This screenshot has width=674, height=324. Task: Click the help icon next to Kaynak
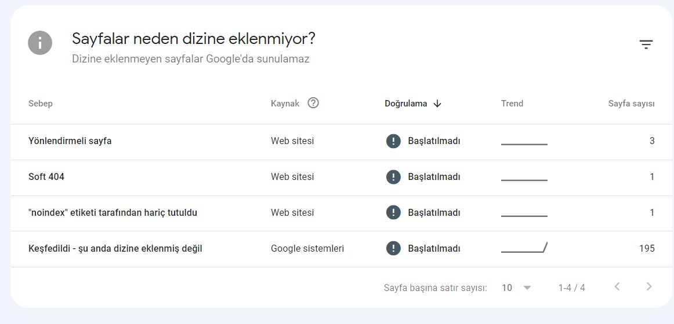click(x=313, y=103)
